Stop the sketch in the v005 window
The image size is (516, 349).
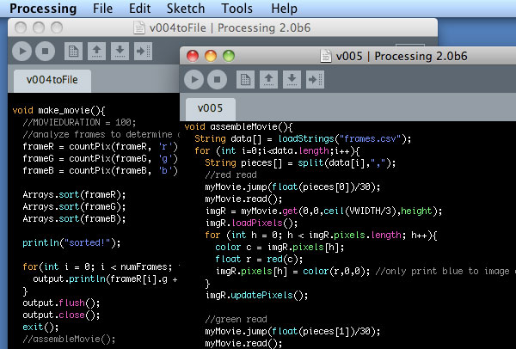(x=218, y=79)
